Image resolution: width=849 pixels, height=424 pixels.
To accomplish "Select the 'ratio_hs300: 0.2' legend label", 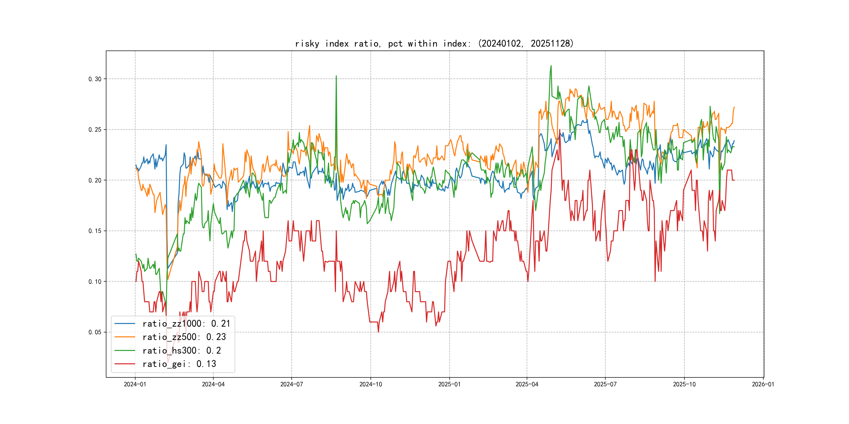I will click(x=182, y=351).
